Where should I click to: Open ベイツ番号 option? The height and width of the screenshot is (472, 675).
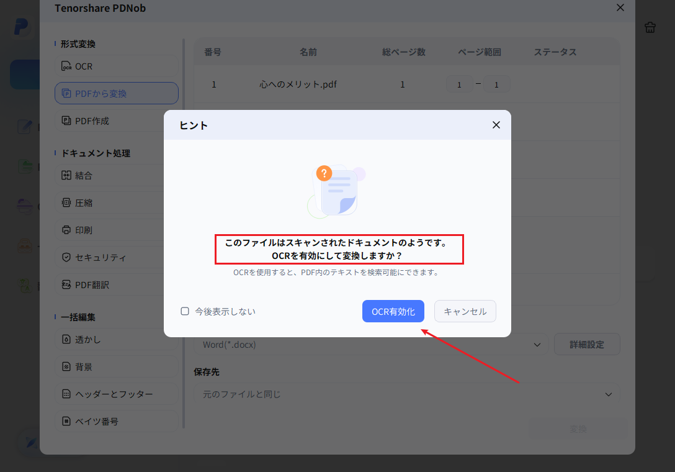tap(117, 421)
